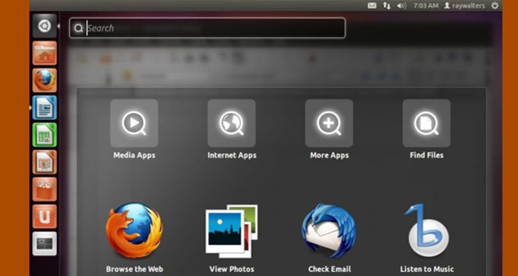Viewport: 518px width, 276px height.
Task: Open the Media Apps lens
Action: [x=134, y=123]
